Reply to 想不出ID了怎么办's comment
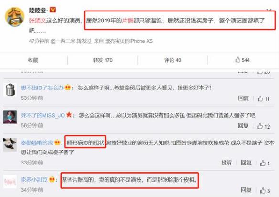 point(244,98)
